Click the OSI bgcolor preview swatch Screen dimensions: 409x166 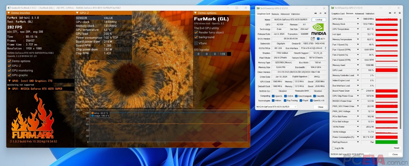(229, 54)
